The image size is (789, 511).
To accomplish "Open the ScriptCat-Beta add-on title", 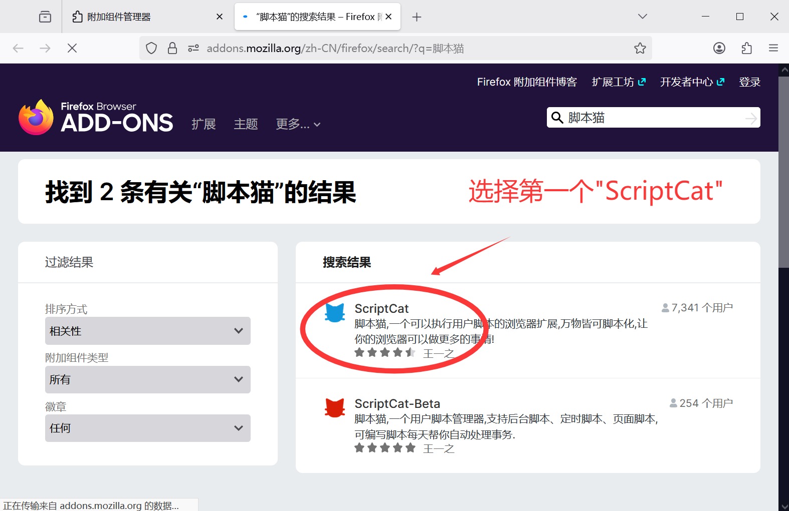I will click(398, 403).
